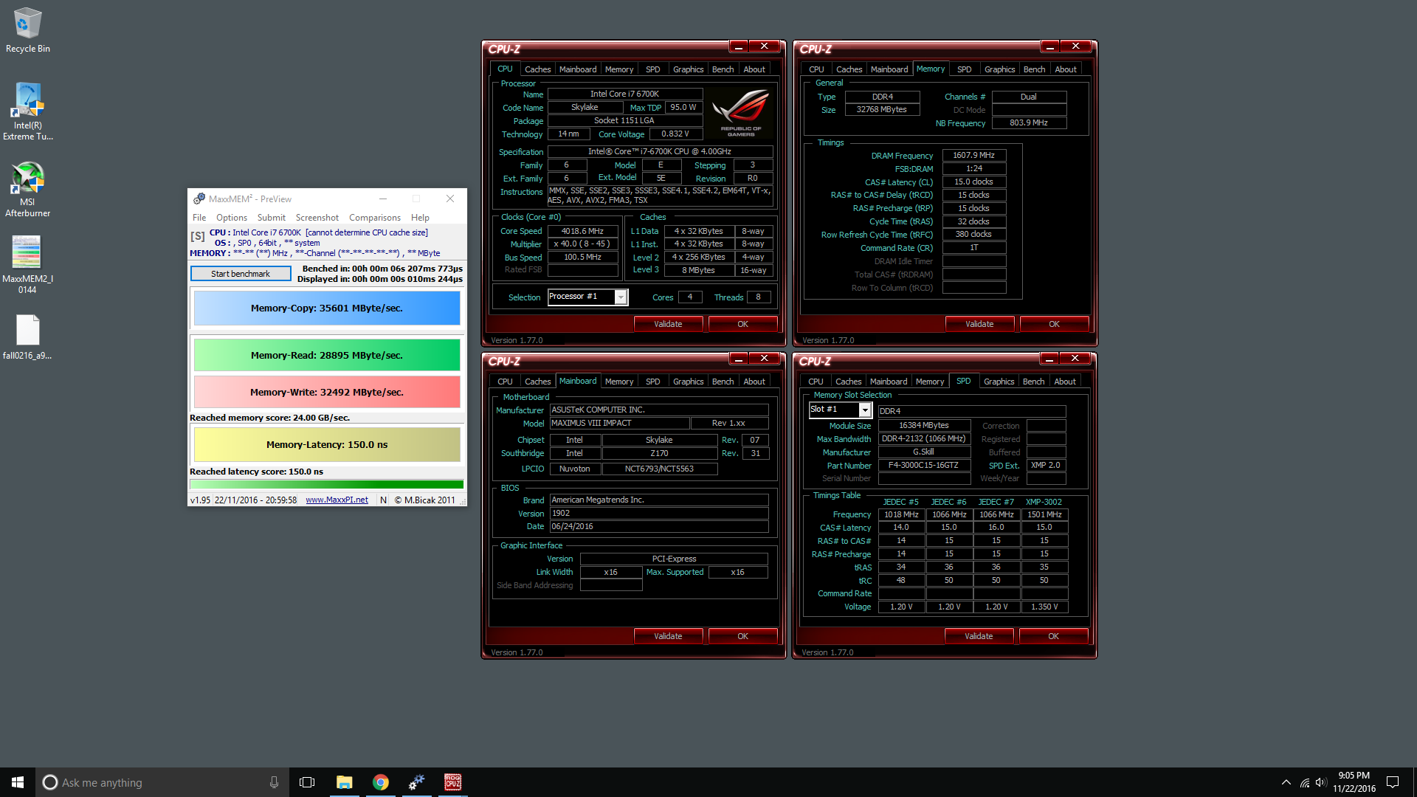Open the MaxxMEM Screenshot menu
The height and width of the screenshot is (797, 1417).
[x=317, y=218]
